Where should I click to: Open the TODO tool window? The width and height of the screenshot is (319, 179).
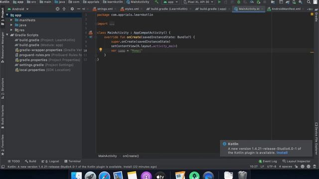click(14, 161)
